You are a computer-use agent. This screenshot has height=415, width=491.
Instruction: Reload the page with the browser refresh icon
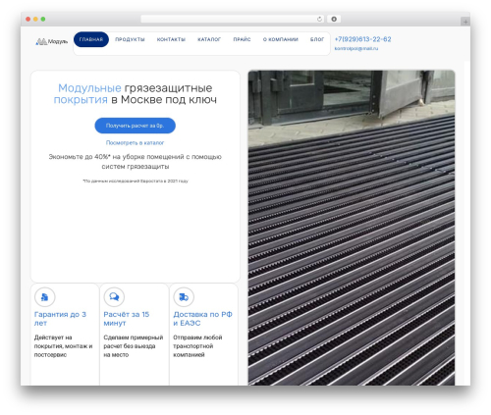click(x=319, y=19)
